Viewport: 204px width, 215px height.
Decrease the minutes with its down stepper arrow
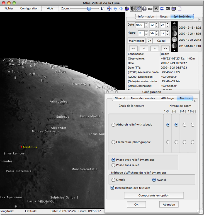(x=157, y=34)
